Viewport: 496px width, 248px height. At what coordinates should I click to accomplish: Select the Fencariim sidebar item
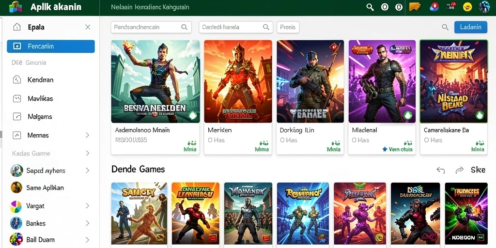click(50, 46)
